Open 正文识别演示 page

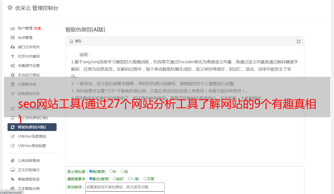coord(29,170)
